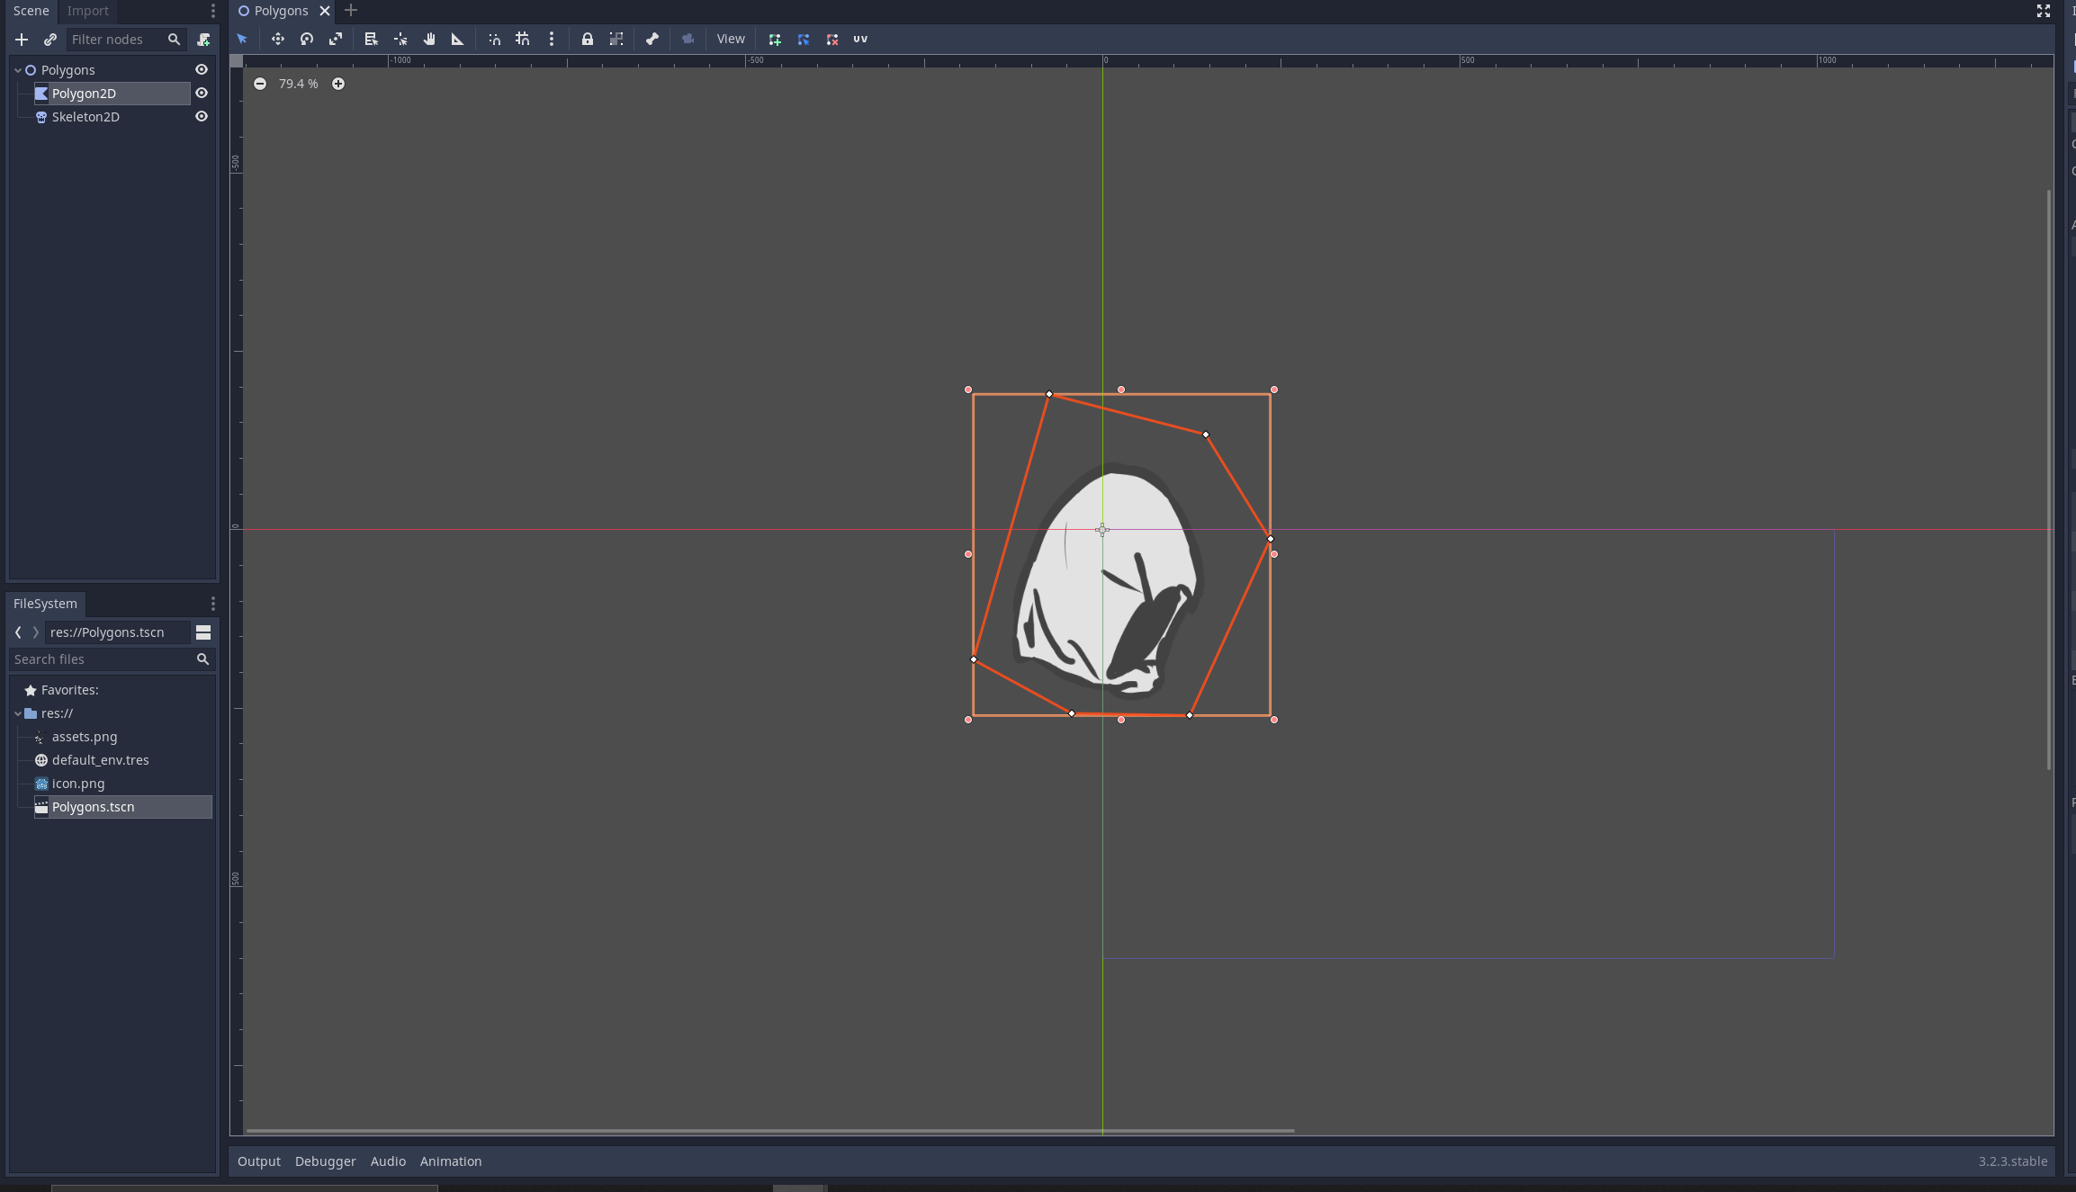Image resolution: width=2076 pixels, height=1192 pixels.
Task: Activate the Pan canvas tool
Action: (429, 39)
